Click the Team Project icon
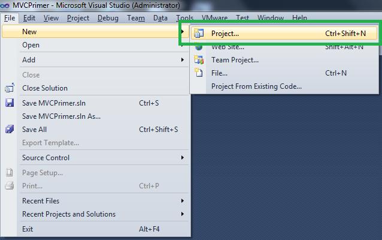Viewport: 382px width, 240px height. tap(199, 60)
